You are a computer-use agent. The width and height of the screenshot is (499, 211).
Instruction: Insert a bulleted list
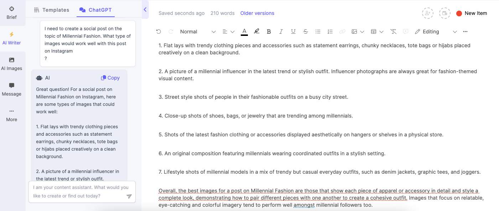[x=318, y=32]
